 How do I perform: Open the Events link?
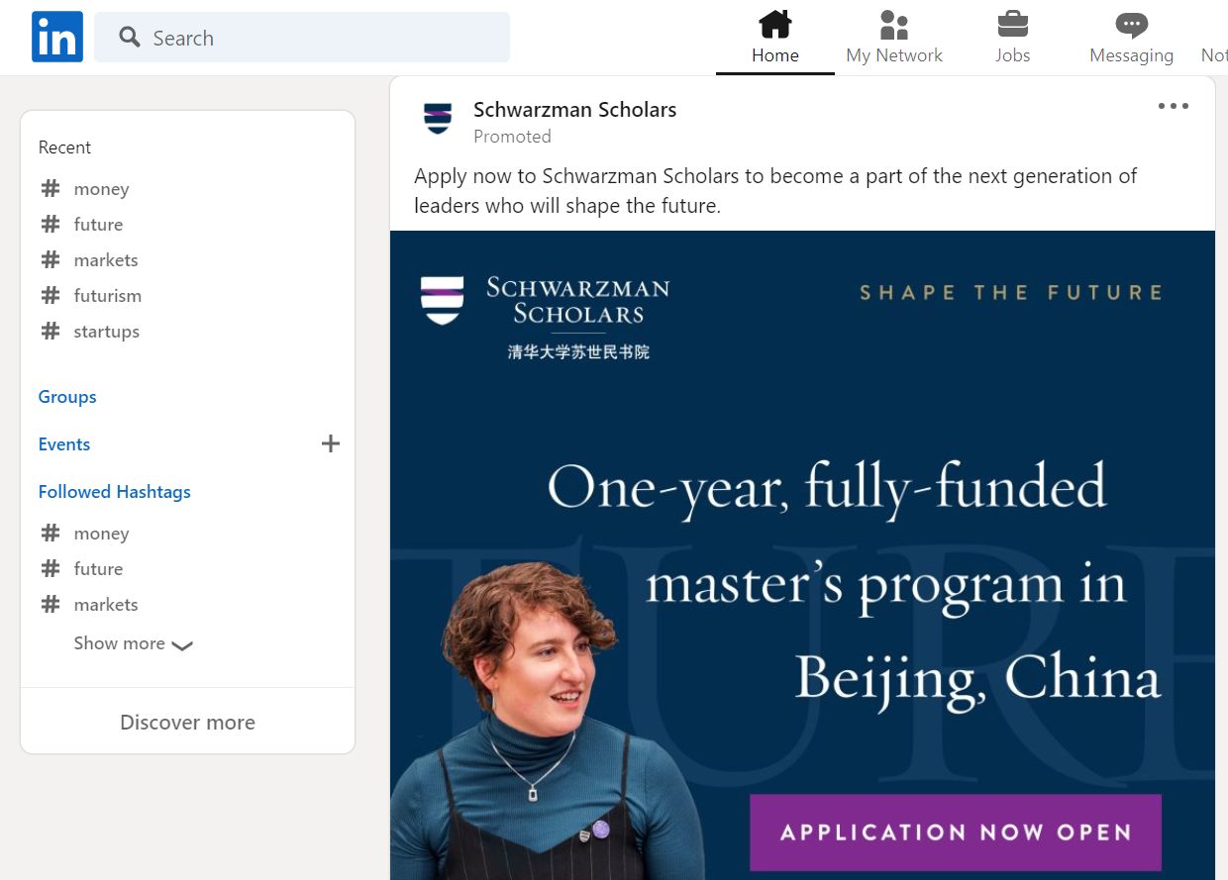coord(63,443)
